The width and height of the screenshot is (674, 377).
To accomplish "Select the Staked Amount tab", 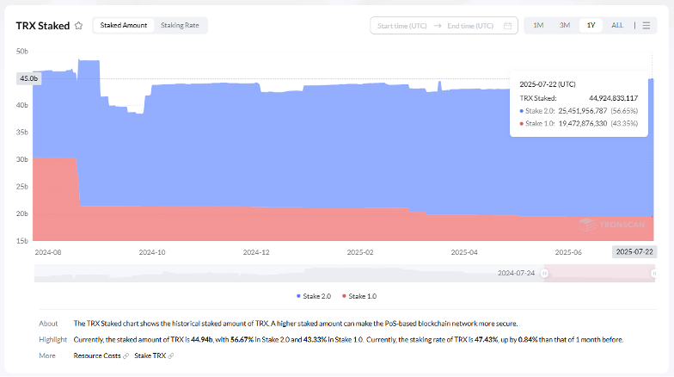I will pyautogui.click(x=123, y=26).
